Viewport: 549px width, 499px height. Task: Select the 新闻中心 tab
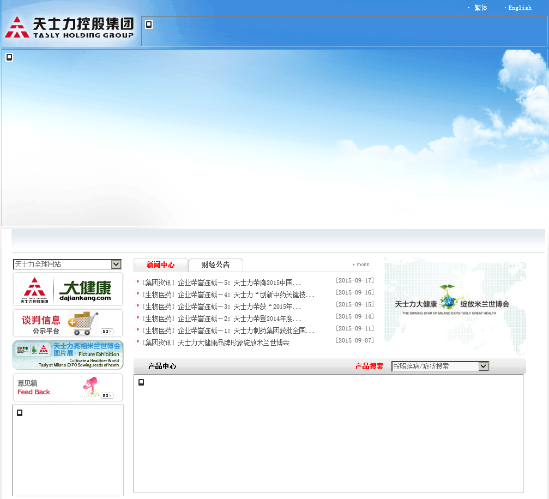coord(160,264)
